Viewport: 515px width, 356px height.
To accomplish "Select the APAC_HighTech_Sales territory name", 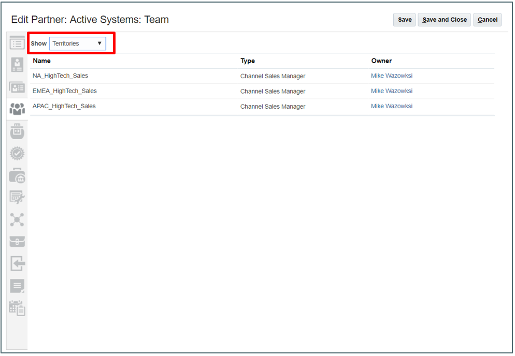I will point(64,106).
